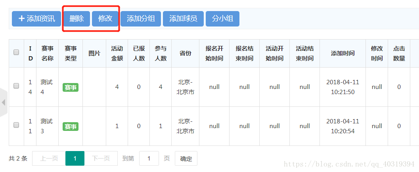Click the ID column header
Image resolution: width=419 pixels, height=172 pixels.
(30, 53)
